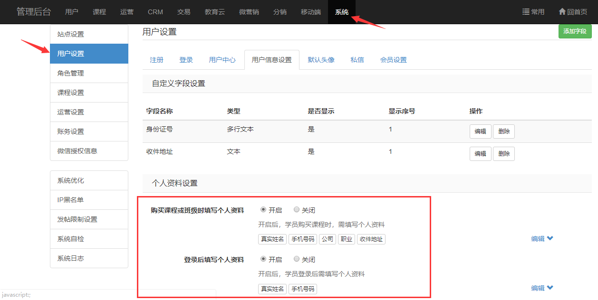Open the 注册 tab
The image size is (598, 300).
(156, 60)
